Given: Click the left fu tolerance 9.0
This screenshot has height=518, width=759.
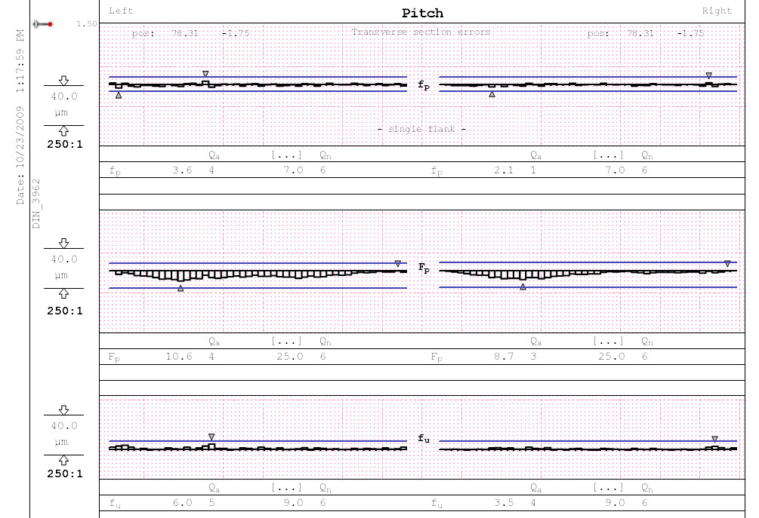Looking at the screenshot, I should click(293, 502).
